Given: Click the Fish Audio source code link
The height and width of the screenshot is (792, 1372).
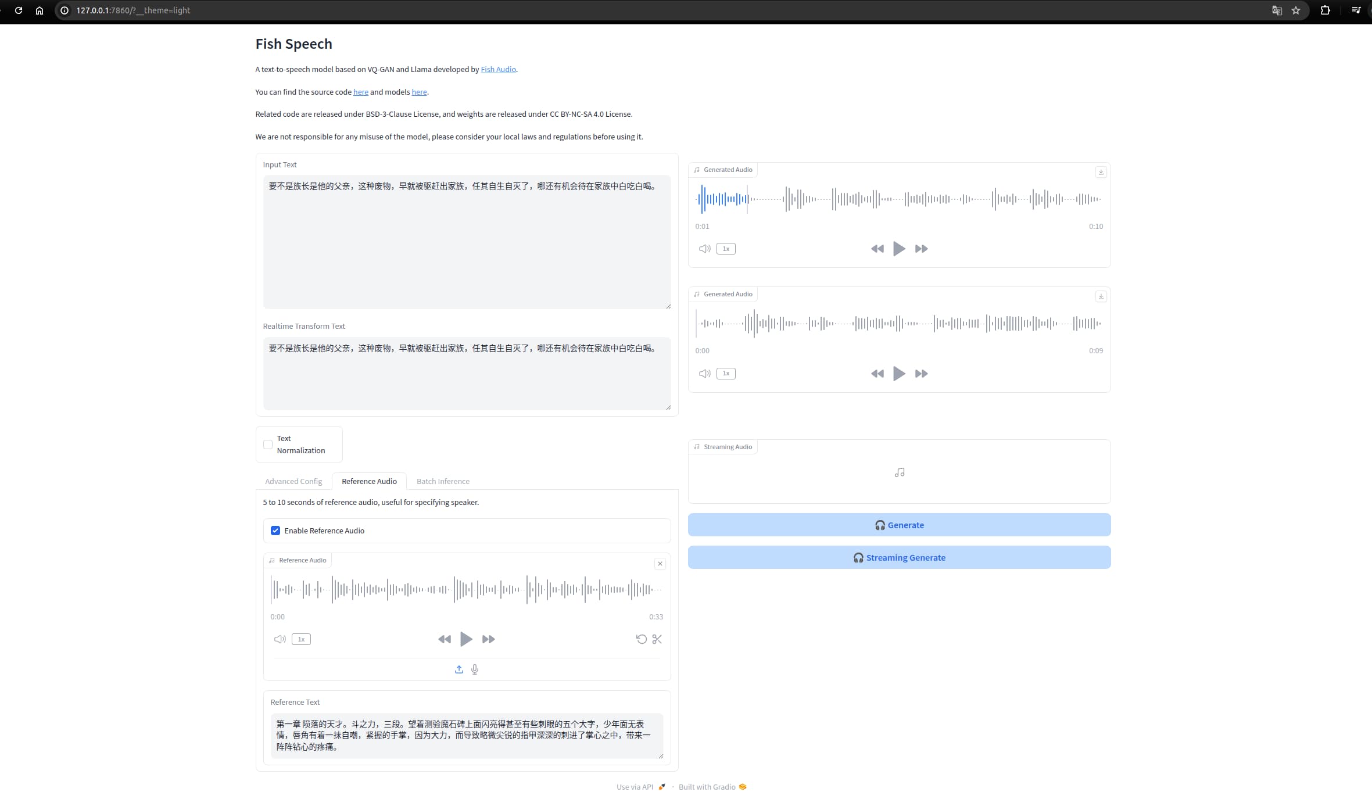Looking at the screenshot, I should point(361,91).
